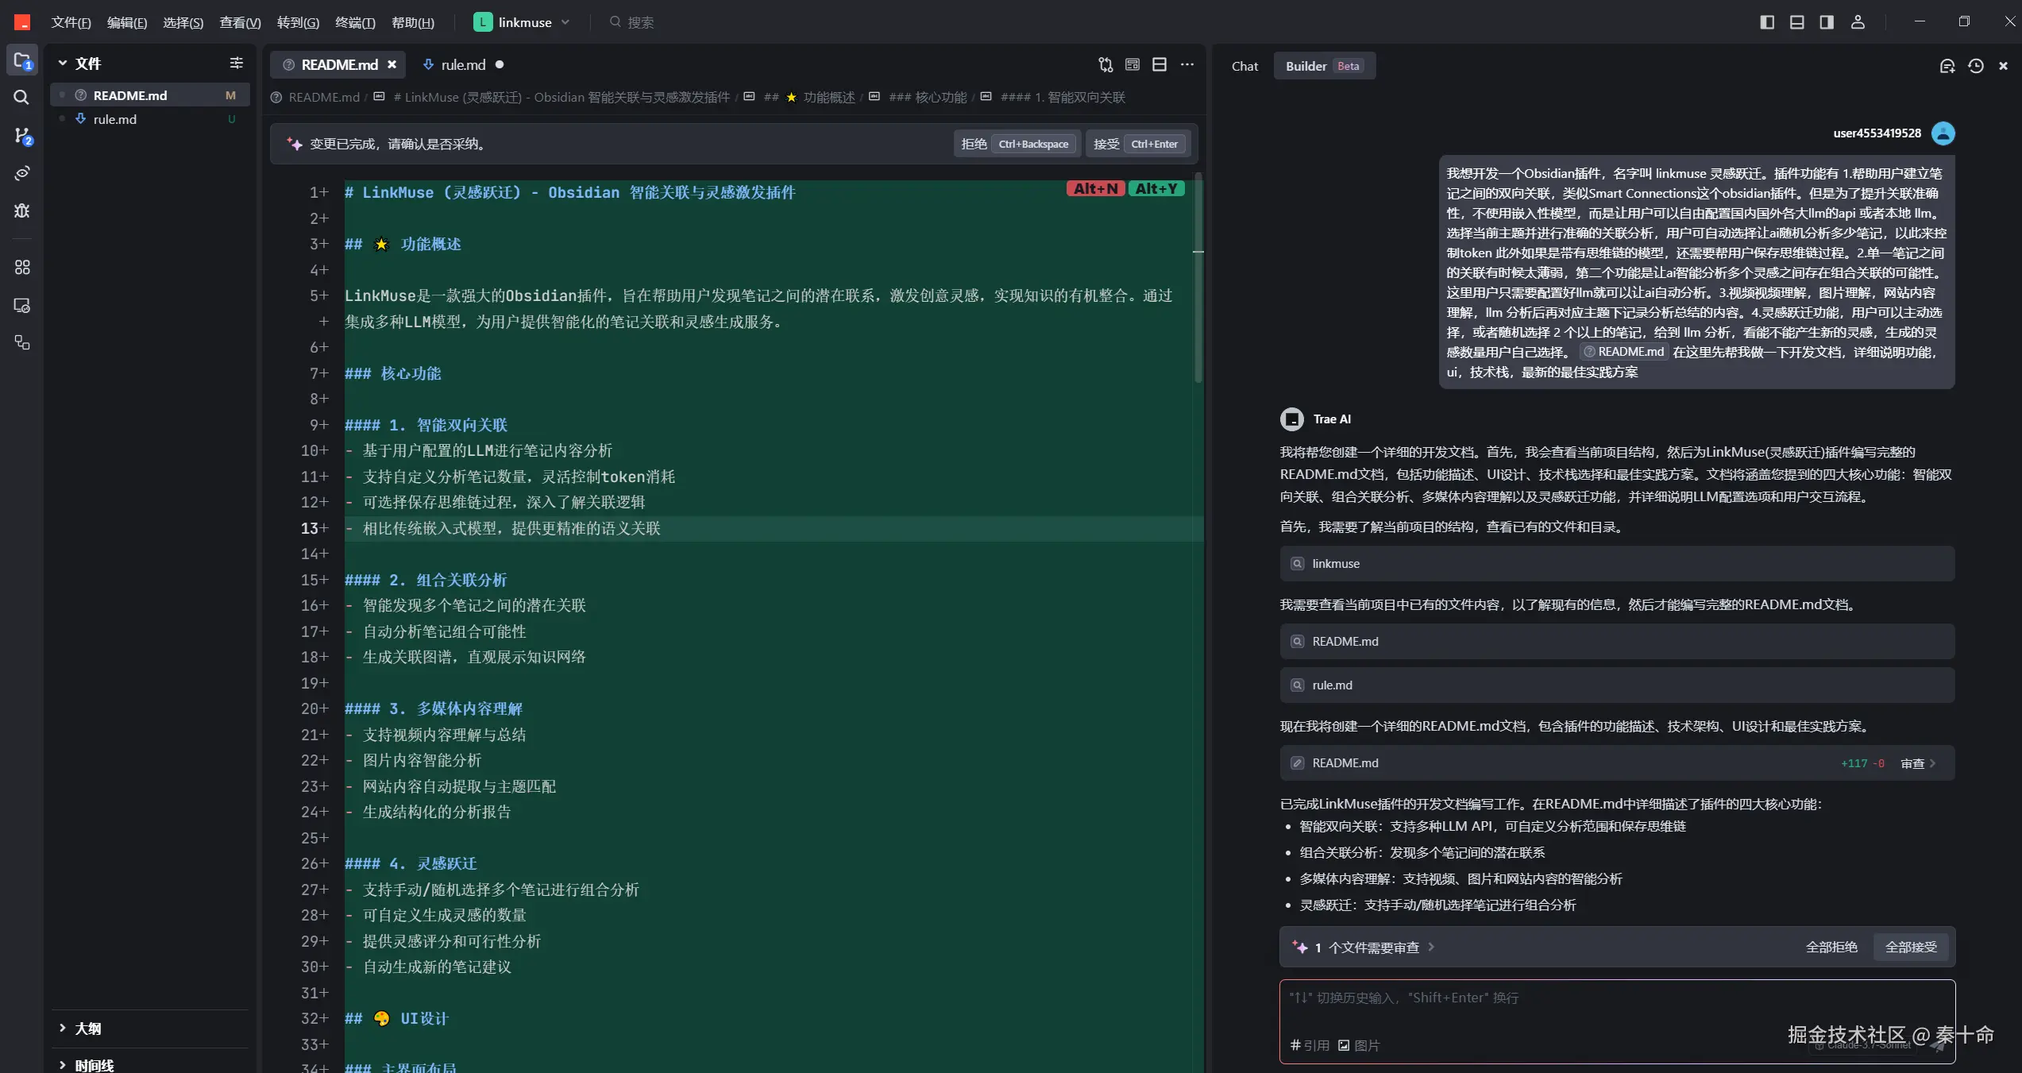
Task: Expand the 大纲 outline section
Action: 87,1029
